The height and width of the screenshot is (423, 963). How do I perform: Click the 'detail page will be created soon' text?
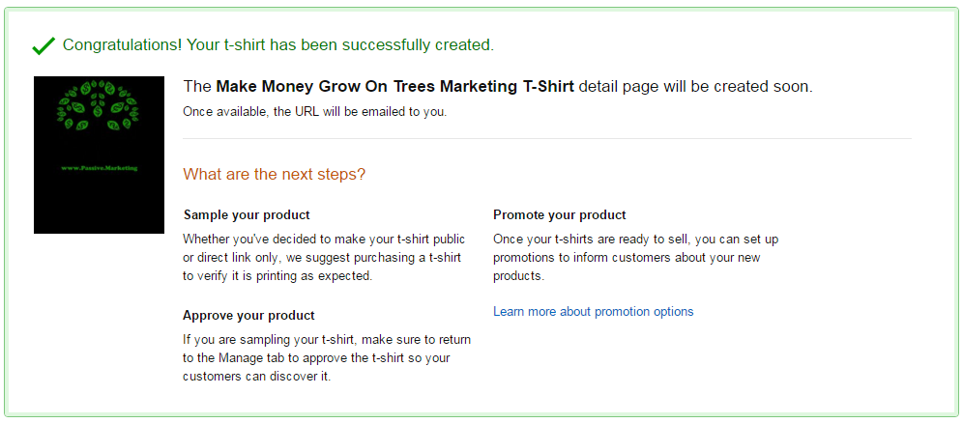pyautogui.click(x=696, y=87)
